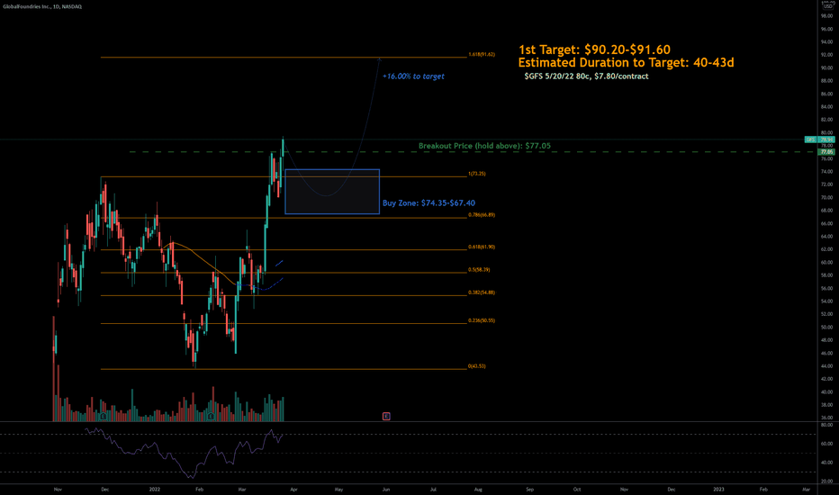This screenshot has width=839, height=495.
Task: Click the green 77.05 price axis label
Action: [x=826, y=152]
